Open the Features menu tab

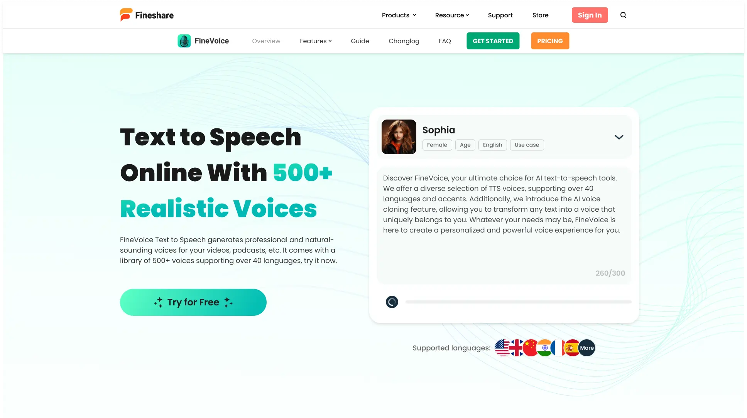tap(316, 40)
